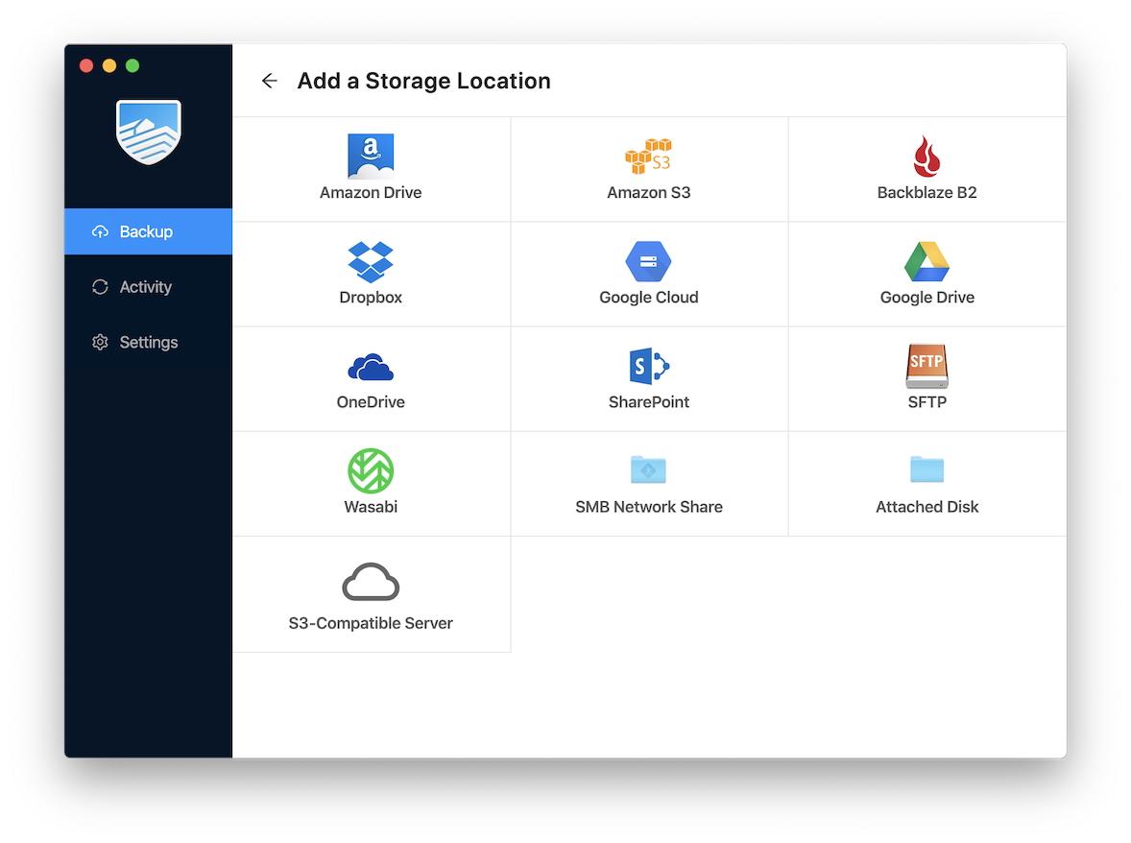Click the Backblaze B2 label
1131x843 pixels.
(x=926, y=193)
